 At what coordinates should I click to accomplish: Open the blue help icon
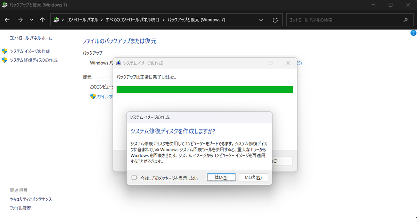pyautogui.click(x=413, y=33)
